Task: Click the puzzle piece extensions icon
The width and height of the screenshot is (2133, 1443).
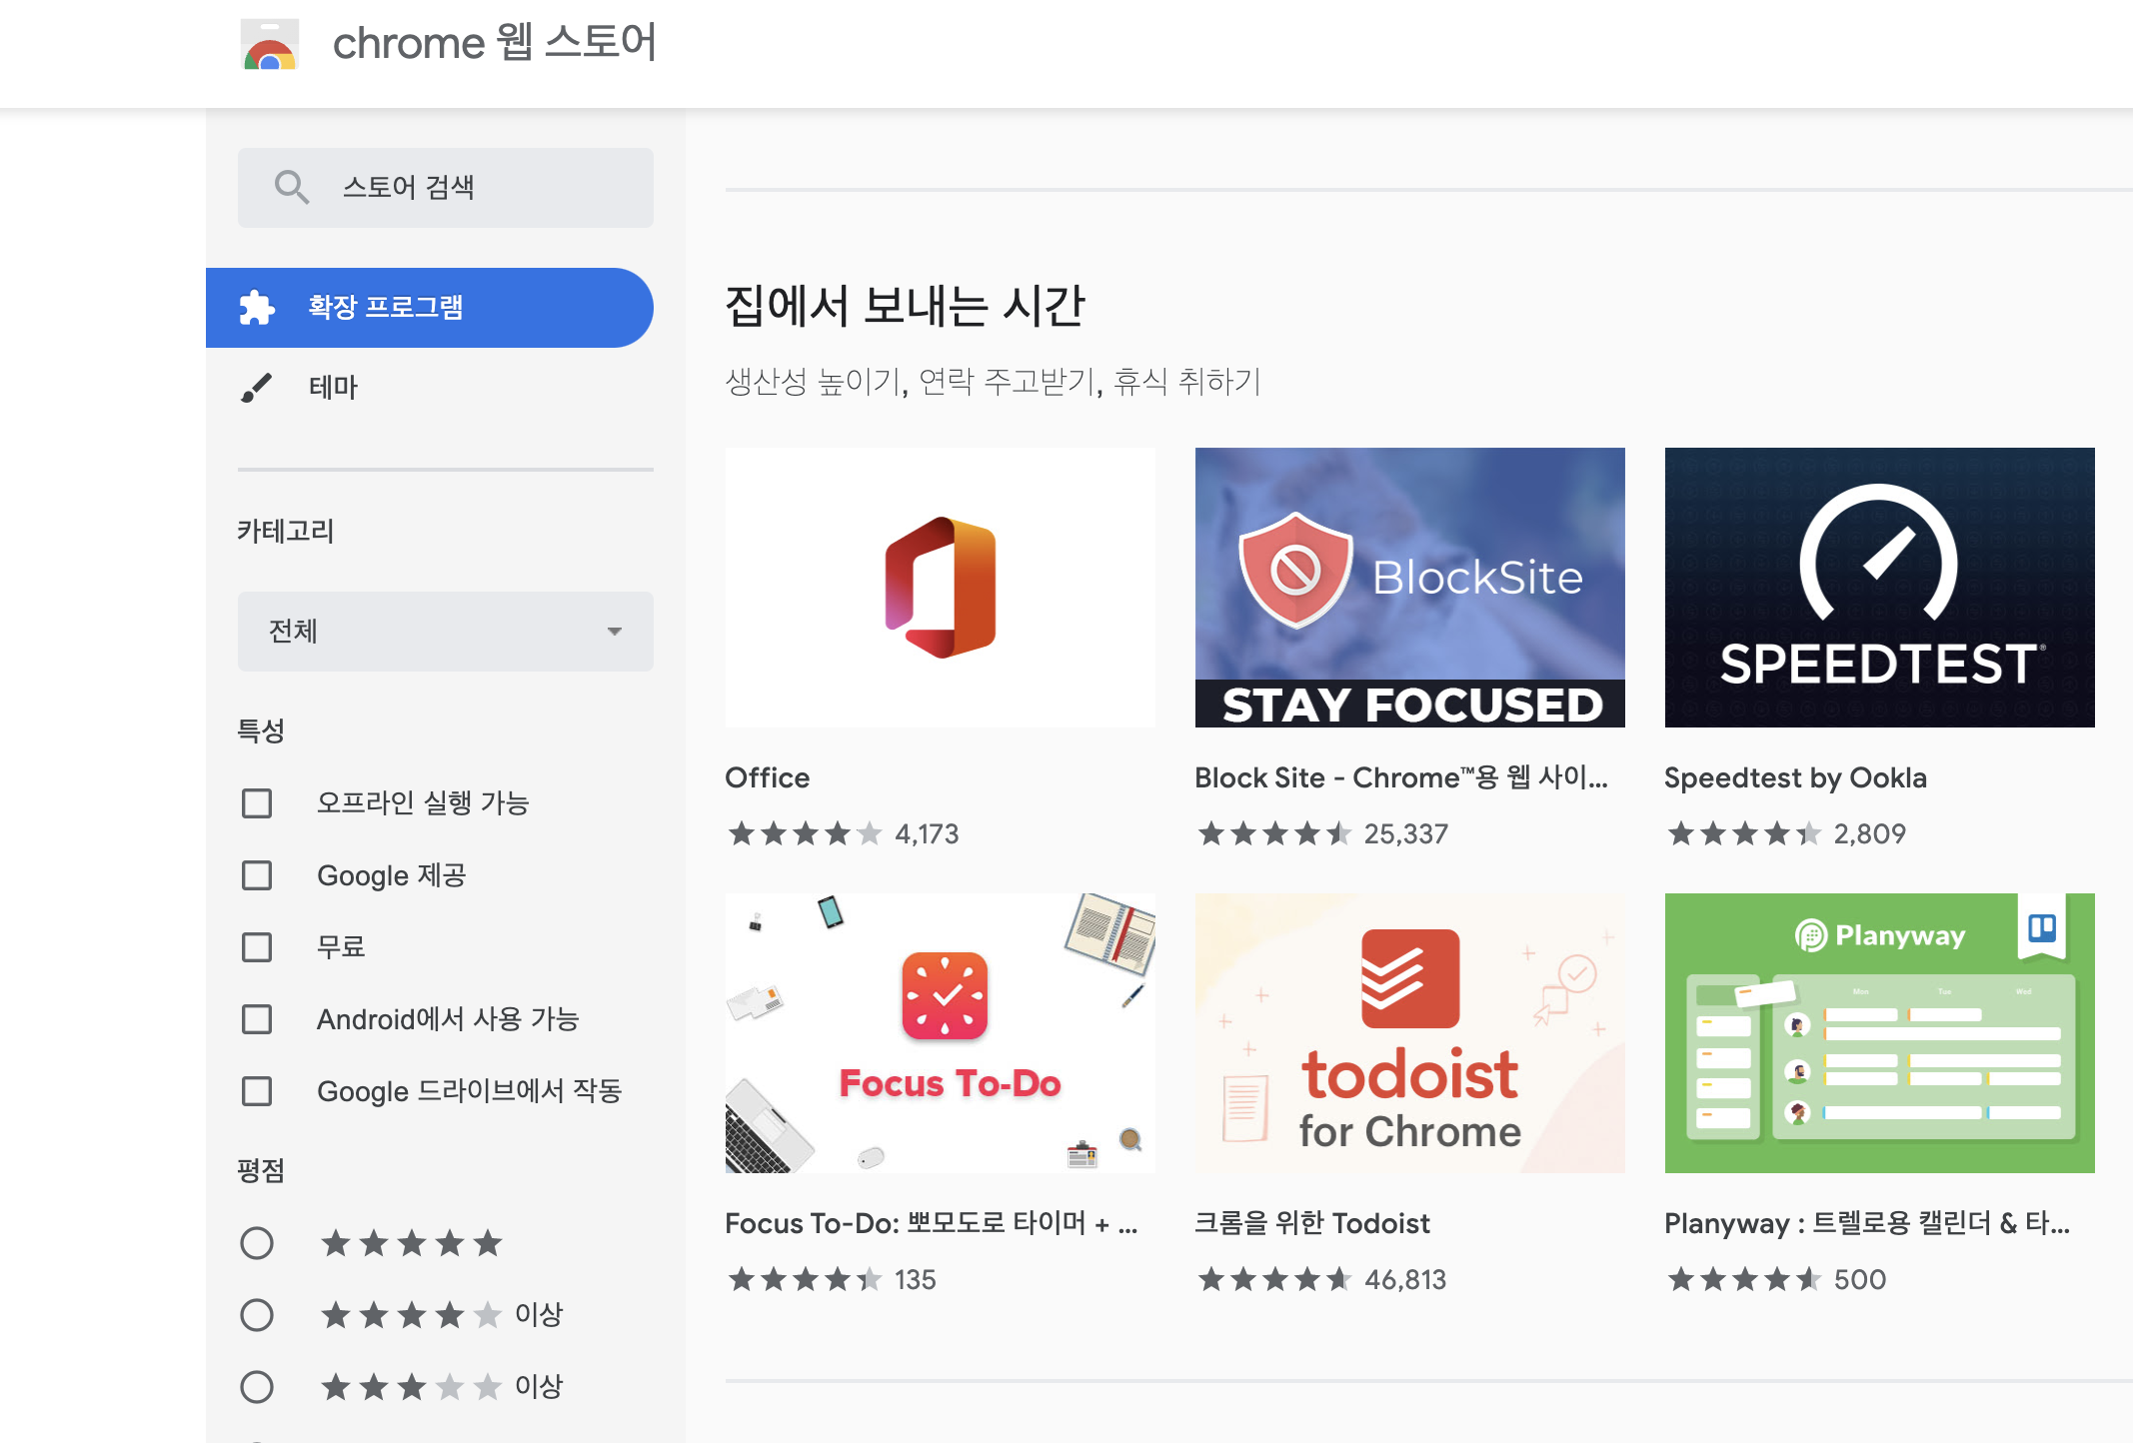Action: coord(257,307)
